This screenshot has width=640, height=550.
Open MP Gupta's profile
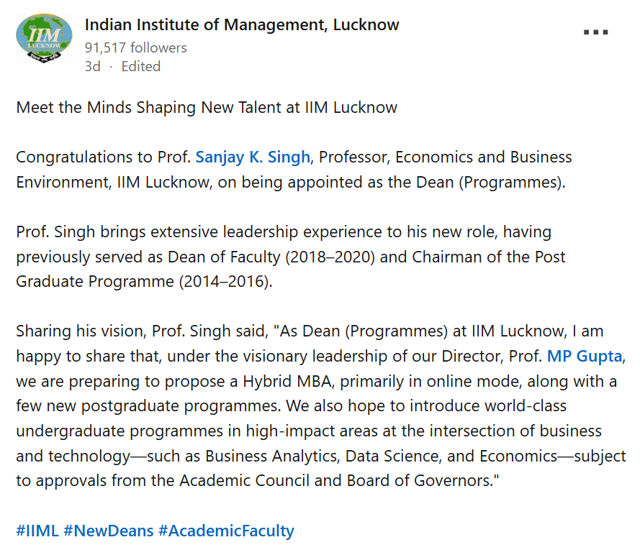[584, 356]
